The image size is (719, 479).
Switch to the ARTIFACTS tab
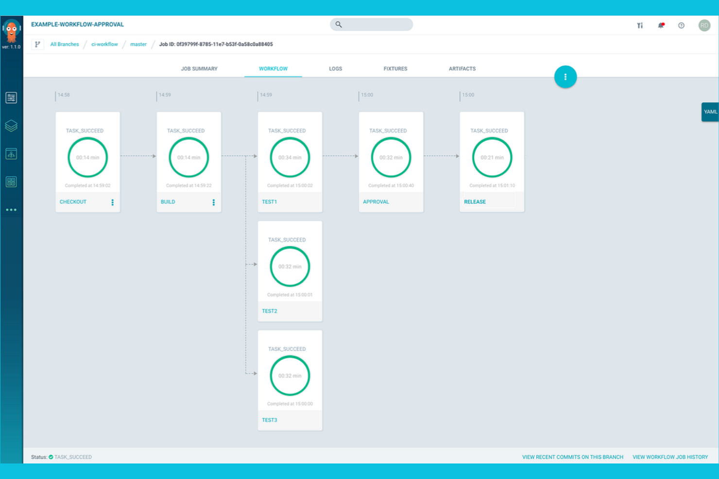click(462, 68)
